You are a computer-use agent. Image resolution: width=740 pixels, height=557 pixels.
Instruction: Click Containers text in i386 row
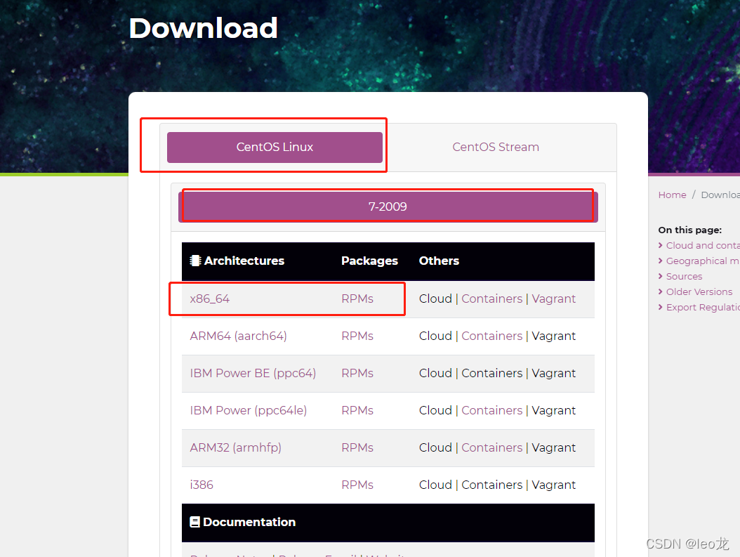pos(491,485)
